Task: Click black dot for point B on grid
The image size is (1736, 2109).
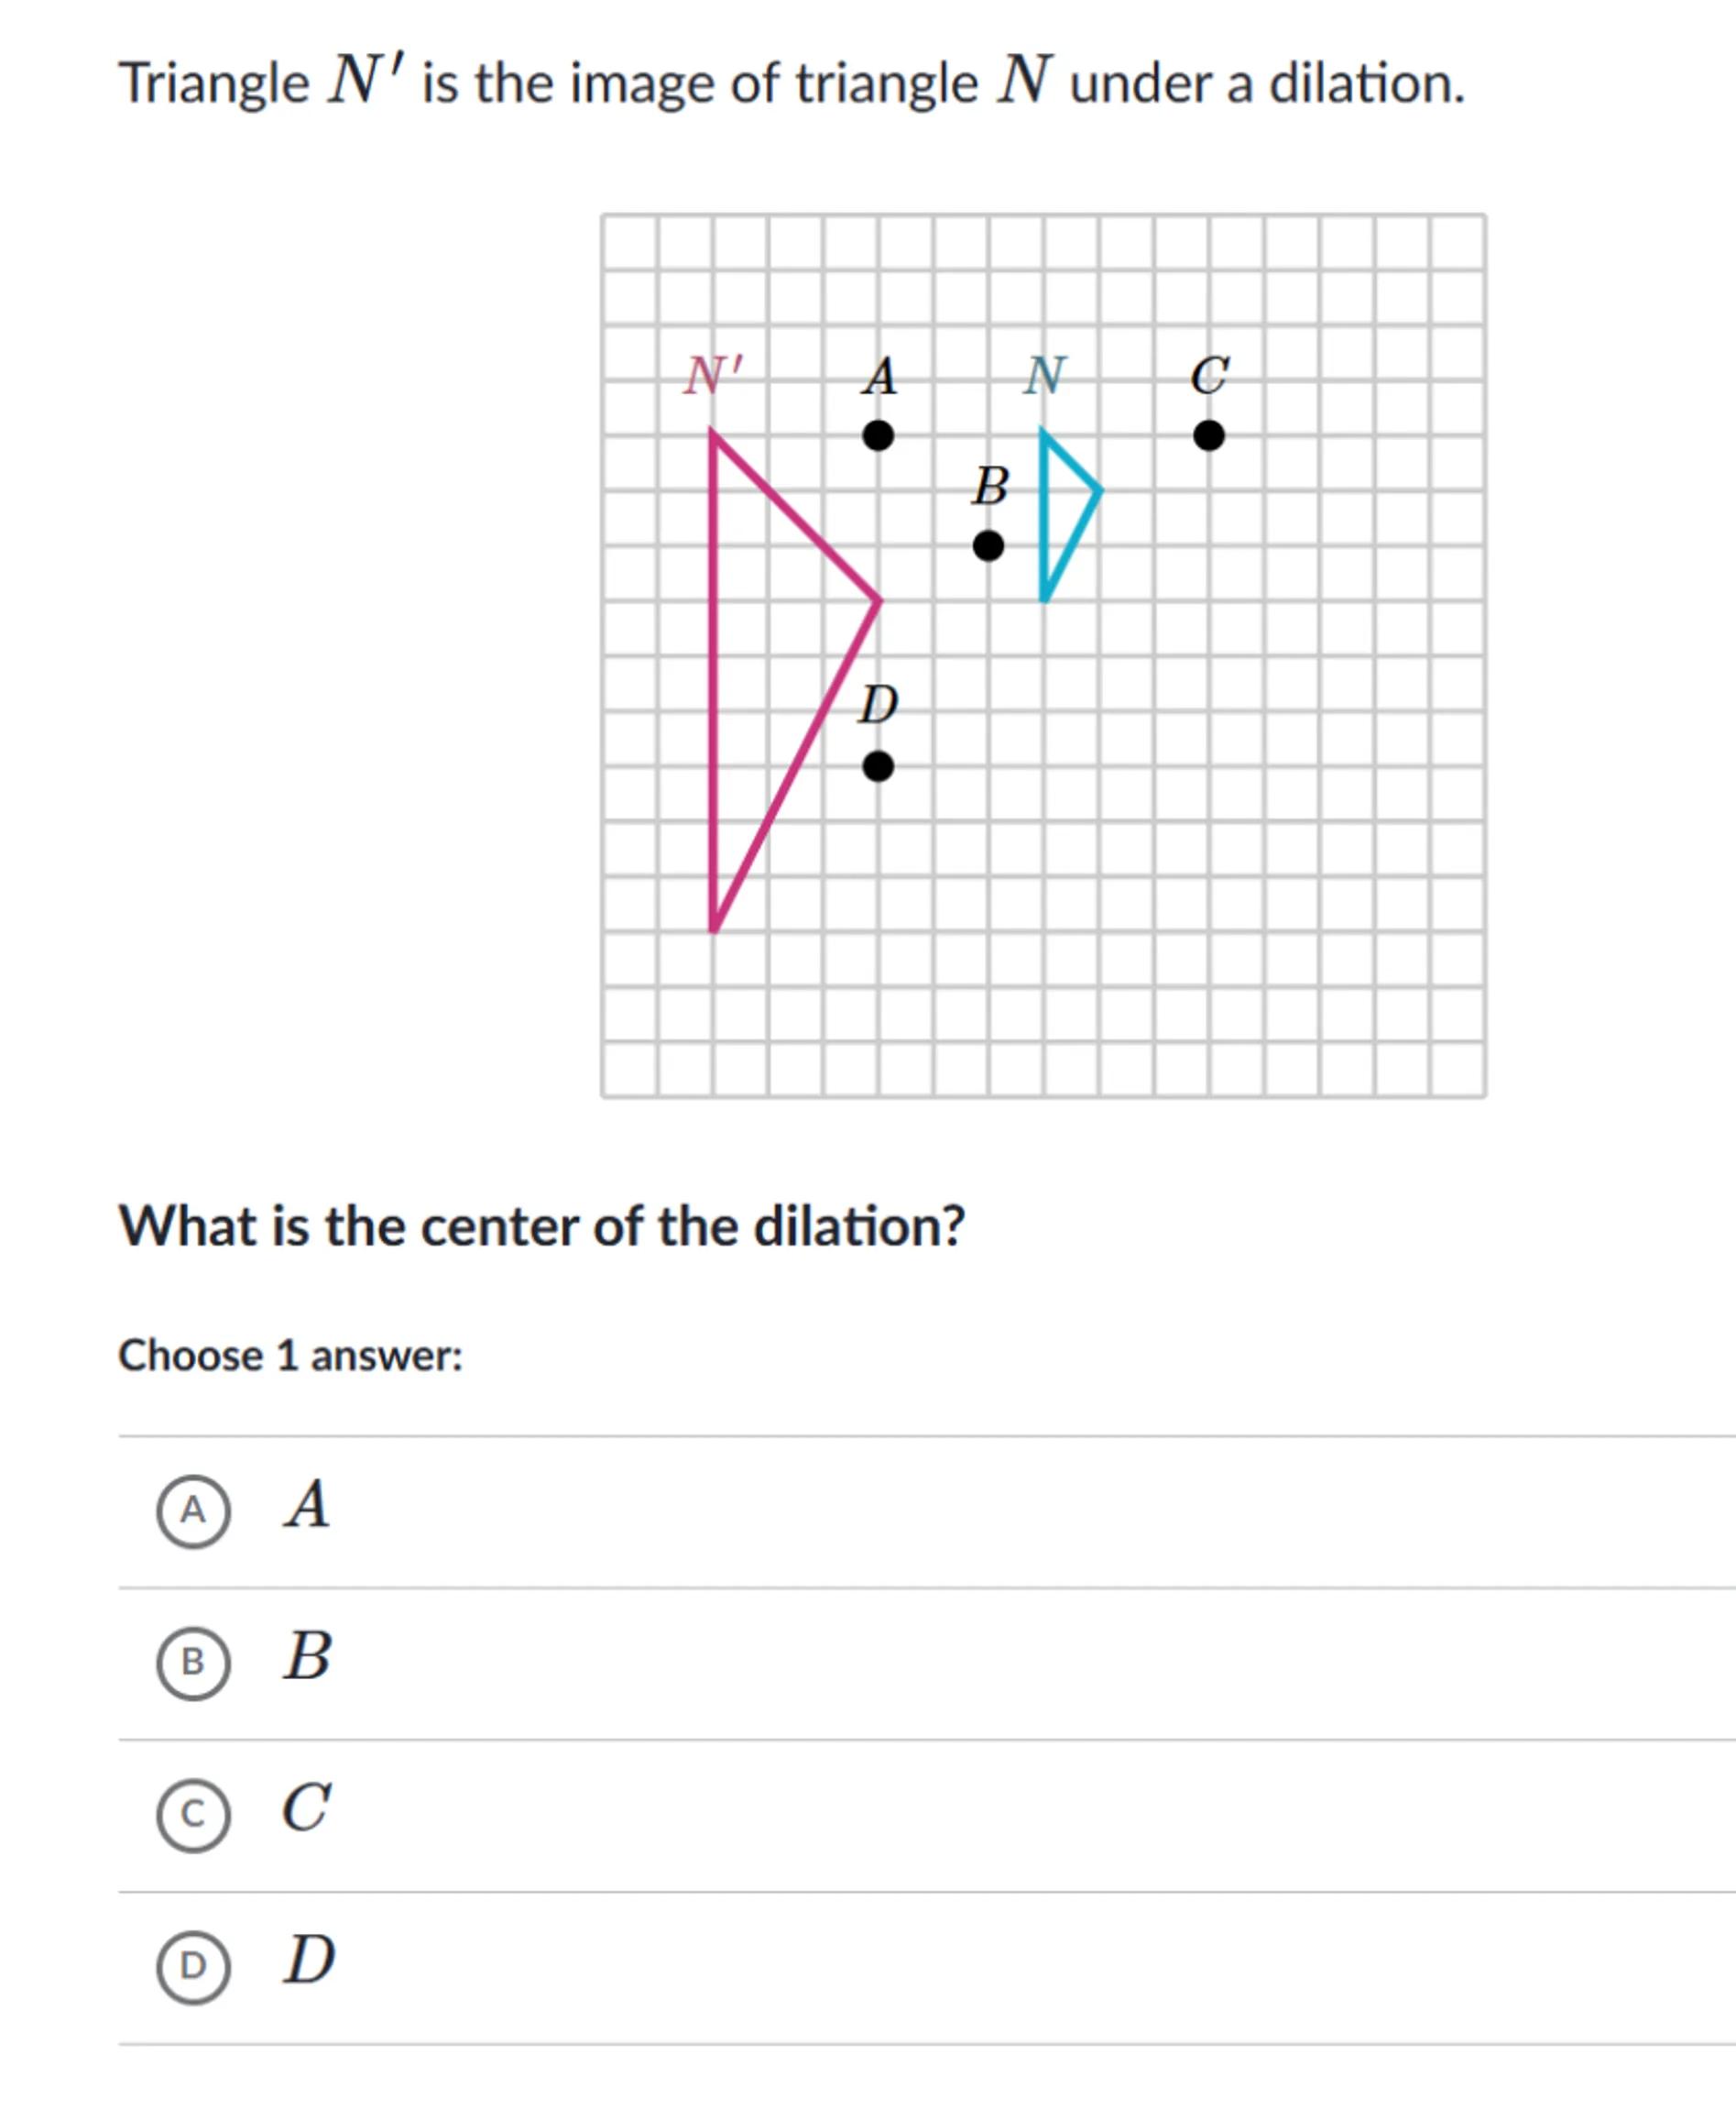Action: click(x=988, y=546)
